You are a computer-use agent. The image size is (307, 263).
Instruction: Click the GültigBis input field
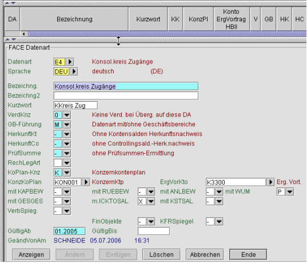click(x=154, y=232)
